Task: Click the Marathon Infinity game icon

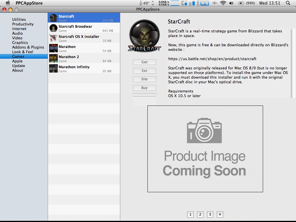Action: pos(53,68)
